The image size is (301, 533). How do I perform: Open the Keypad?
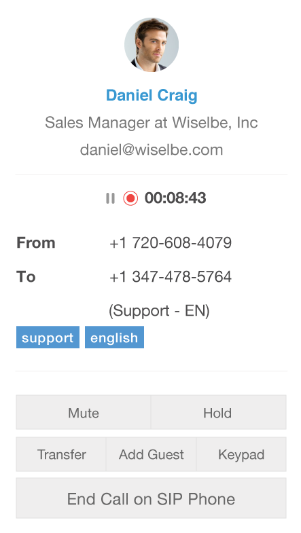coord(241,454)
